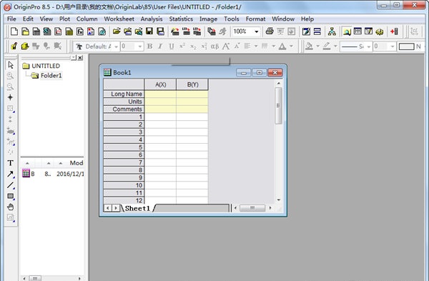Click the Save Project disk icon
429x281 pixels.
click(149, 31)
